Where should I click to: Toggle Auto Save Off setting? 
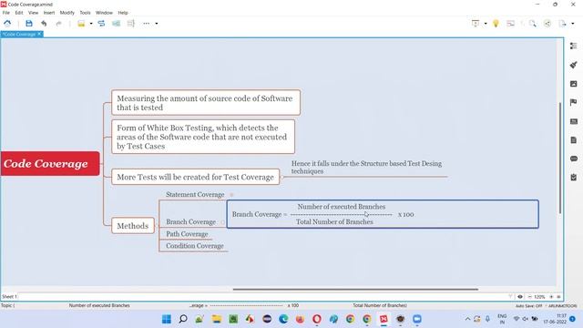pos(528,306)
